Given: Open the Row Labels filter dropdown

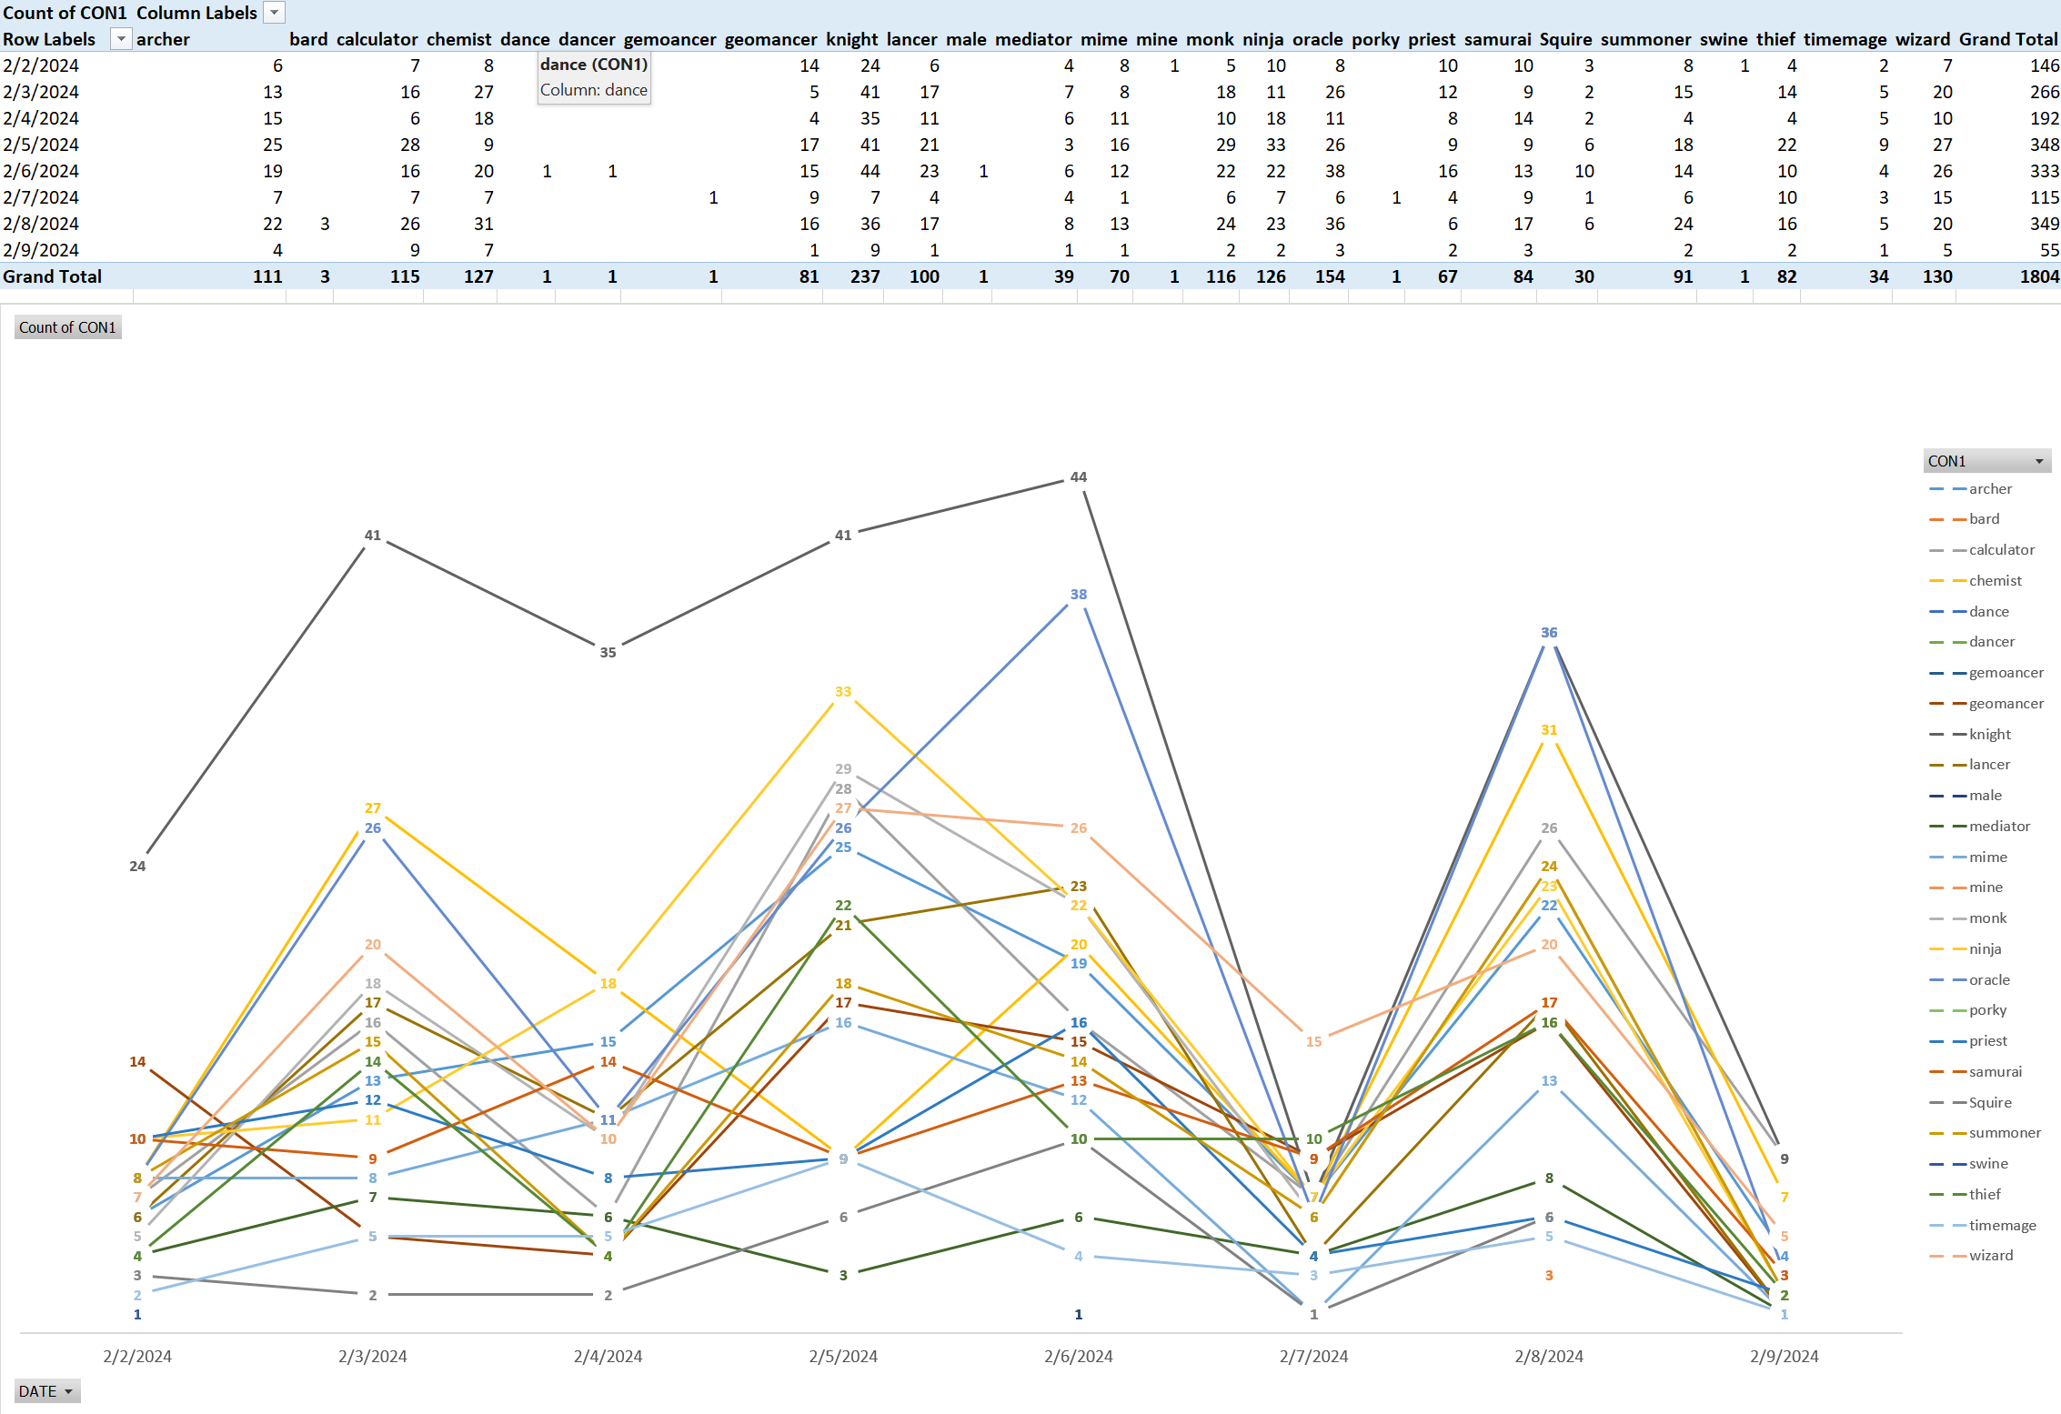Looking at the screenshot, I should pos(121,39).
